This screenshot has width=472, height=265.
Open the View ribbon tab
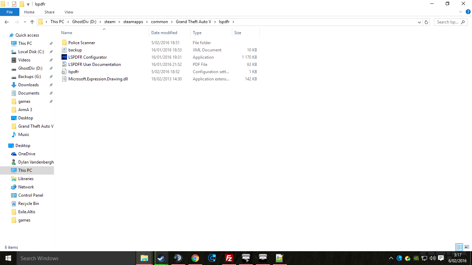click(69, 12)
